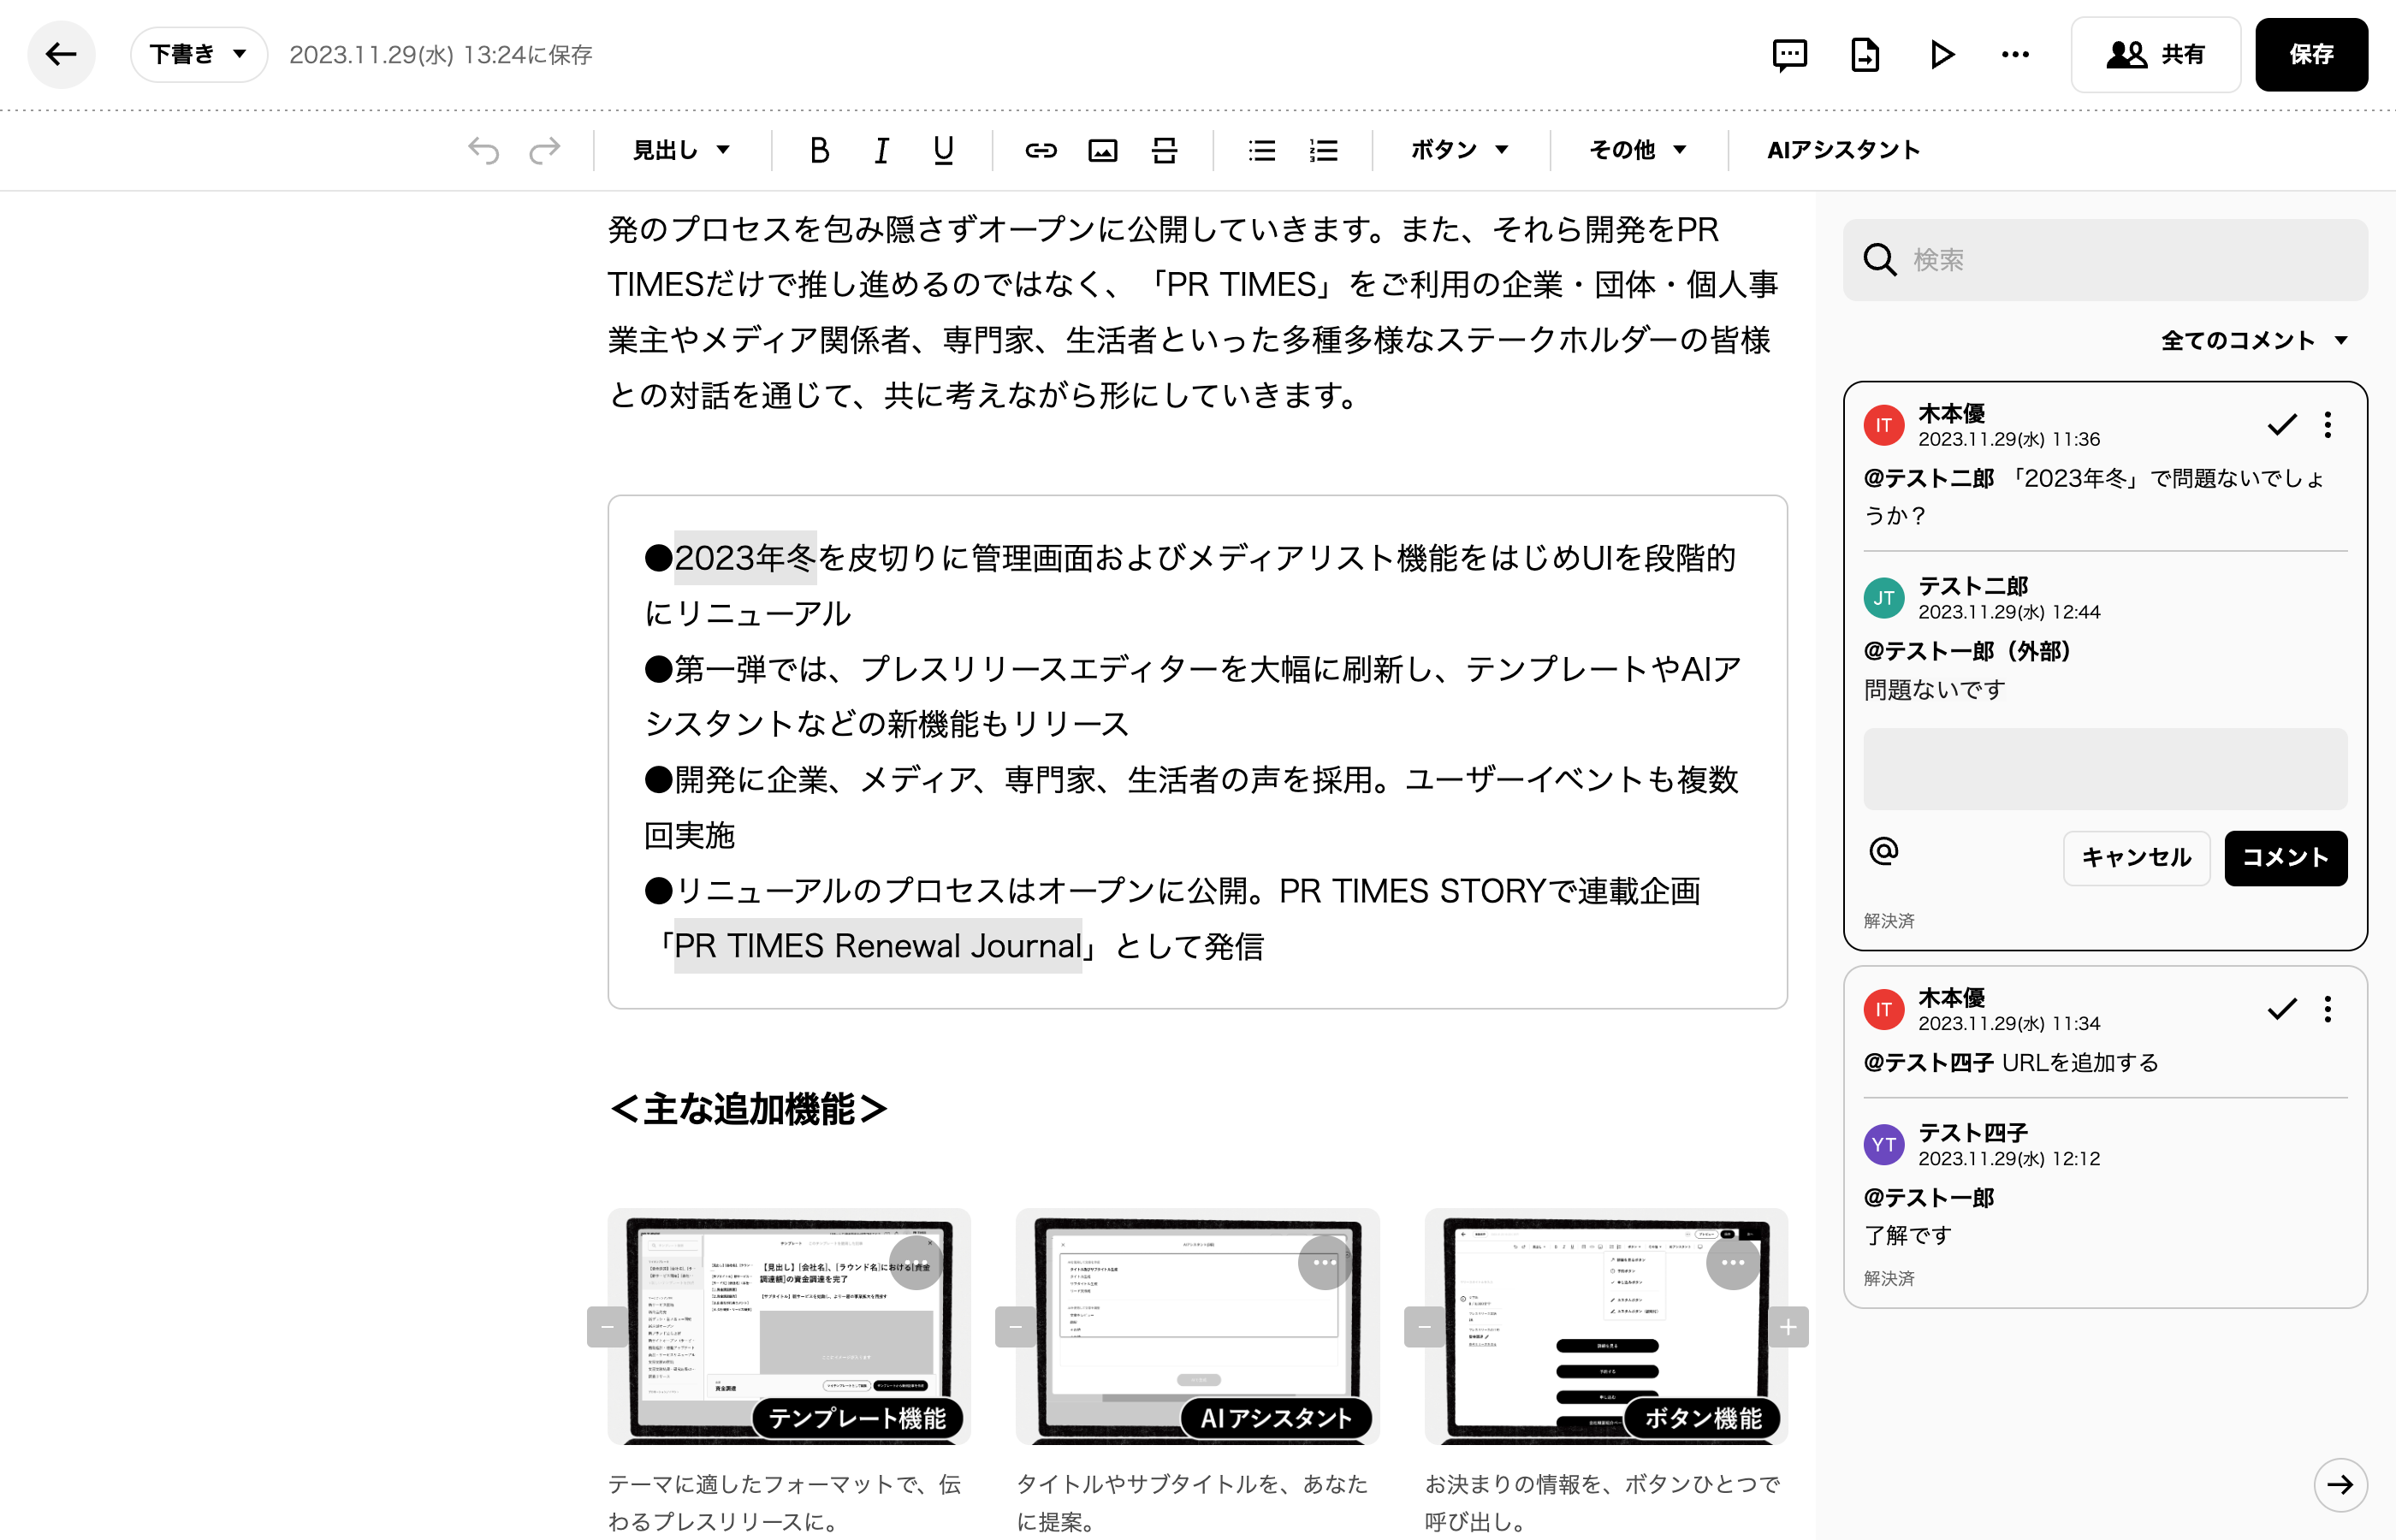This screenshot has height=1540, width=2396.
Task: Click the 保存 save button
Action: (x=2311, y=55)
